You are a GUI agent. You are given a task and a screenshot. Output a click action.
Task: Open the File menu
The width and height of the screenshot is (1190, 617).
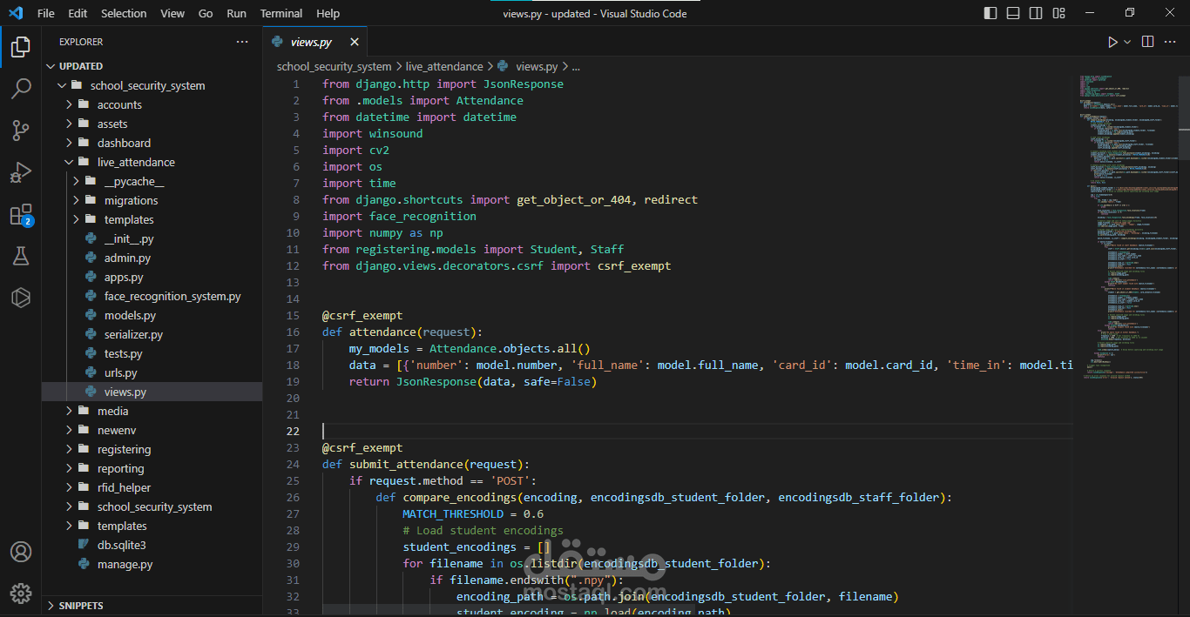click(x=45, y=13)
